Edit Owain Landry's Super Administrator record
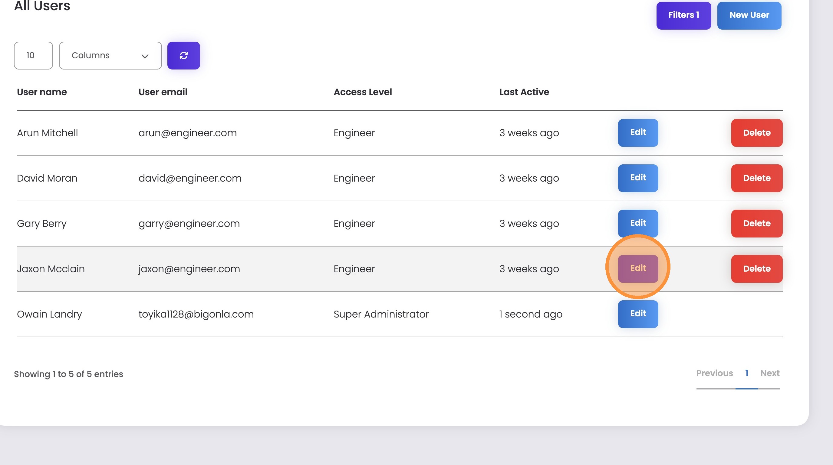Image resolution: width=833 pixels, height=465 pixels. pyautogui.click(x=638, y=314)
